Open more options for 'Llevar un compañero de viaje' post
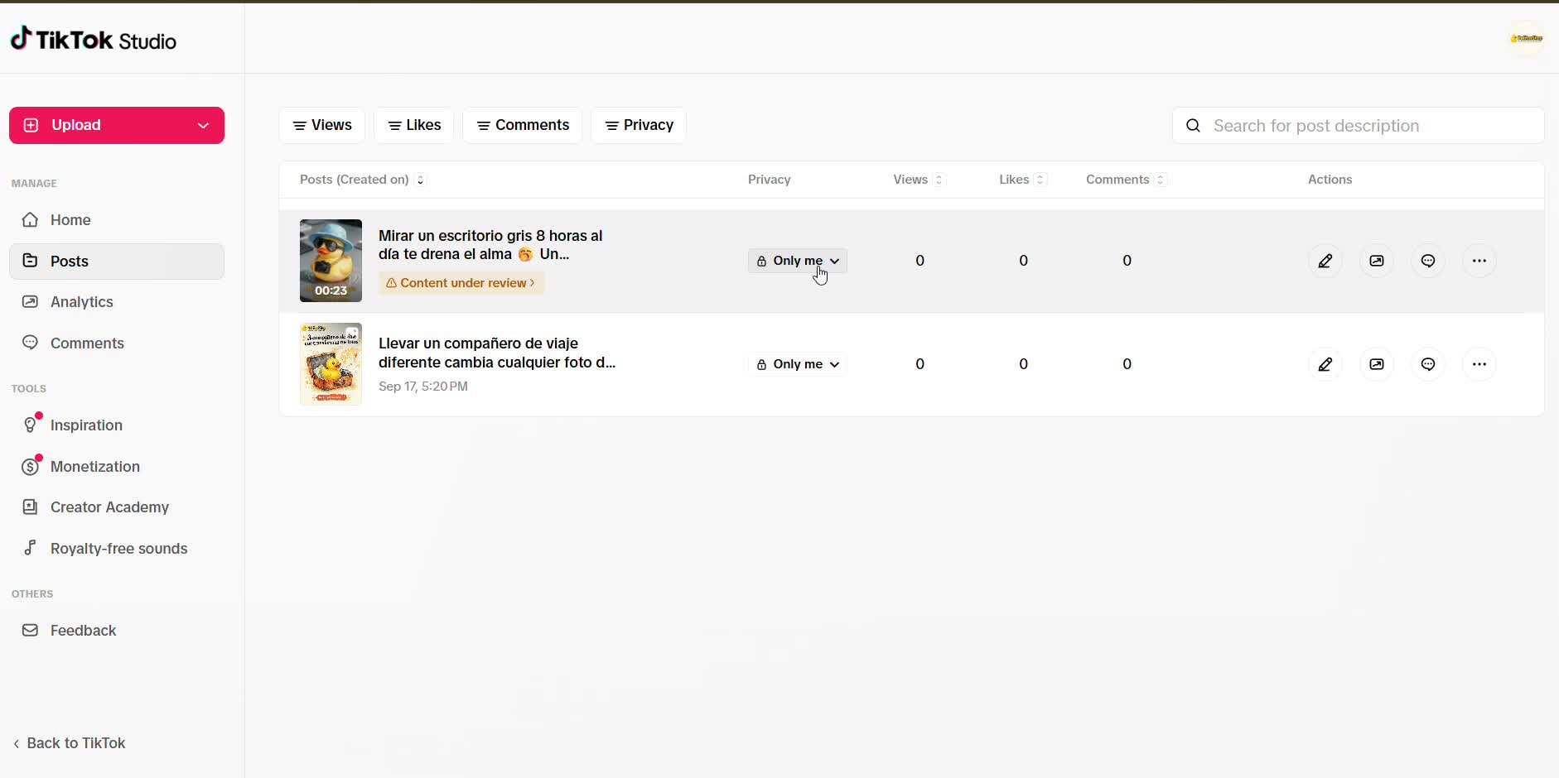Viewport: 1559px width, 778px height. [1479, 364]
